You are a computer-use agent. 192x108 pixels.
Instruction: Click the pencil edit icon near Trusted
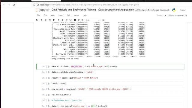(165, 15)
